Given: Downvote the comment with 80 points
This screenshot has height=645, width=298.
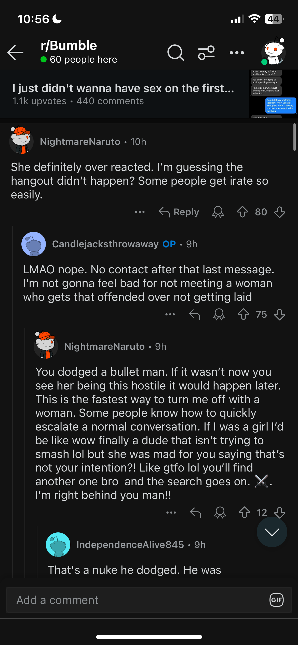Looking at the screenshot, I should click(x=279, y=212).
